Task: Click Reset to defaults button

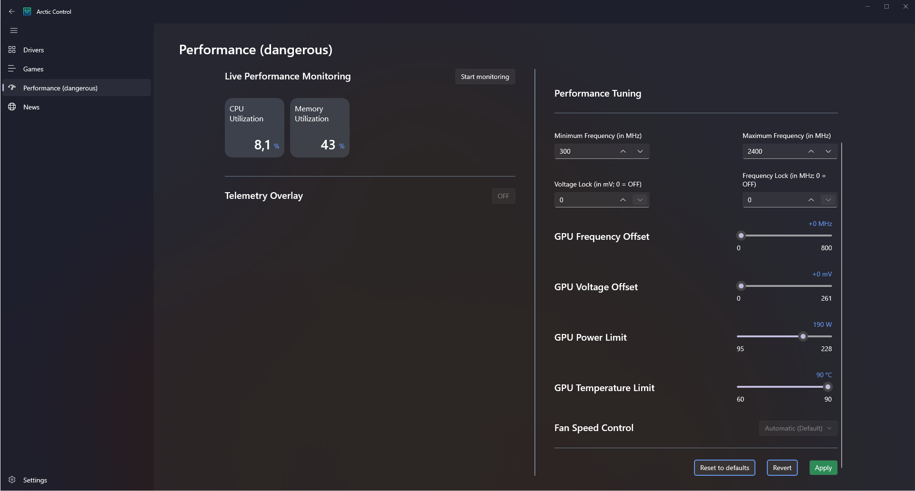Action: pyautogui.click(x=724, y=468)
